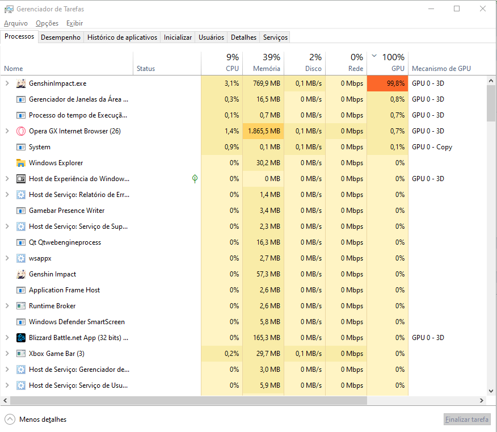The image size is (497, 432).
Task: Expand the Host de Experiência do Windows row
Action: [7, 179]
